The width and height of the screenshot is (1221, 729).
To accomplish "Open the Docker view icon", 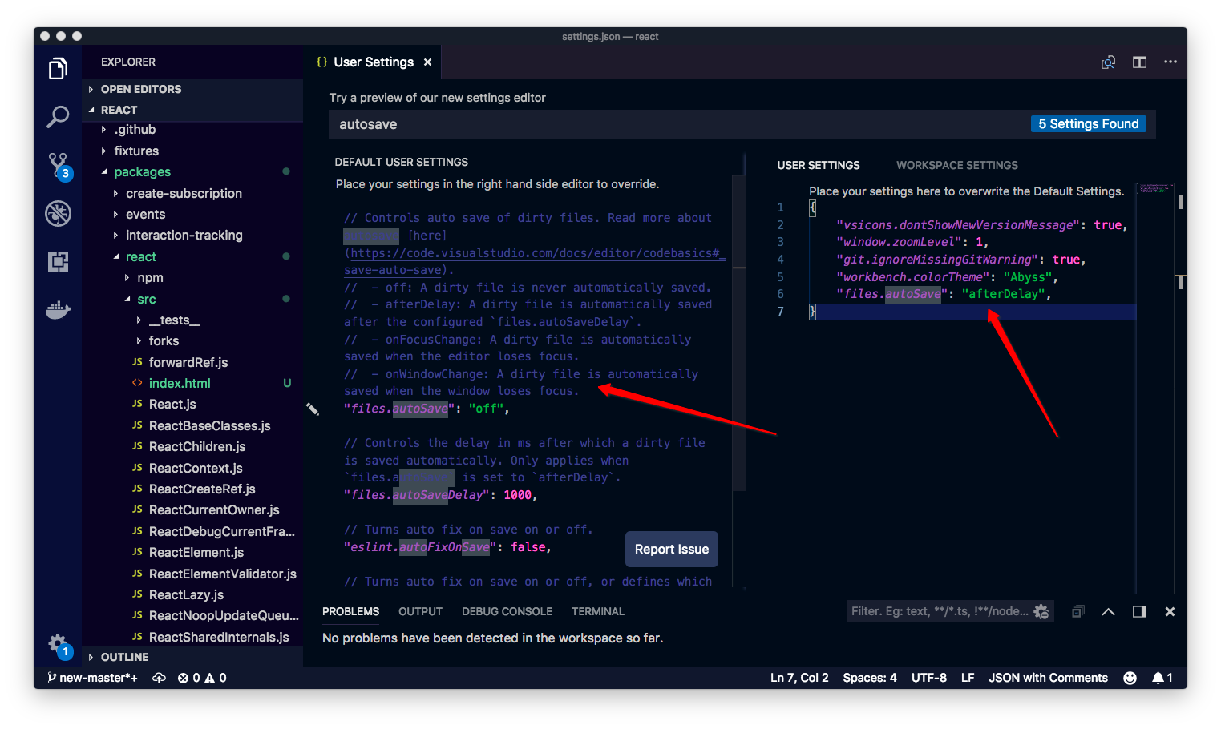I will (x=58, y=309).
